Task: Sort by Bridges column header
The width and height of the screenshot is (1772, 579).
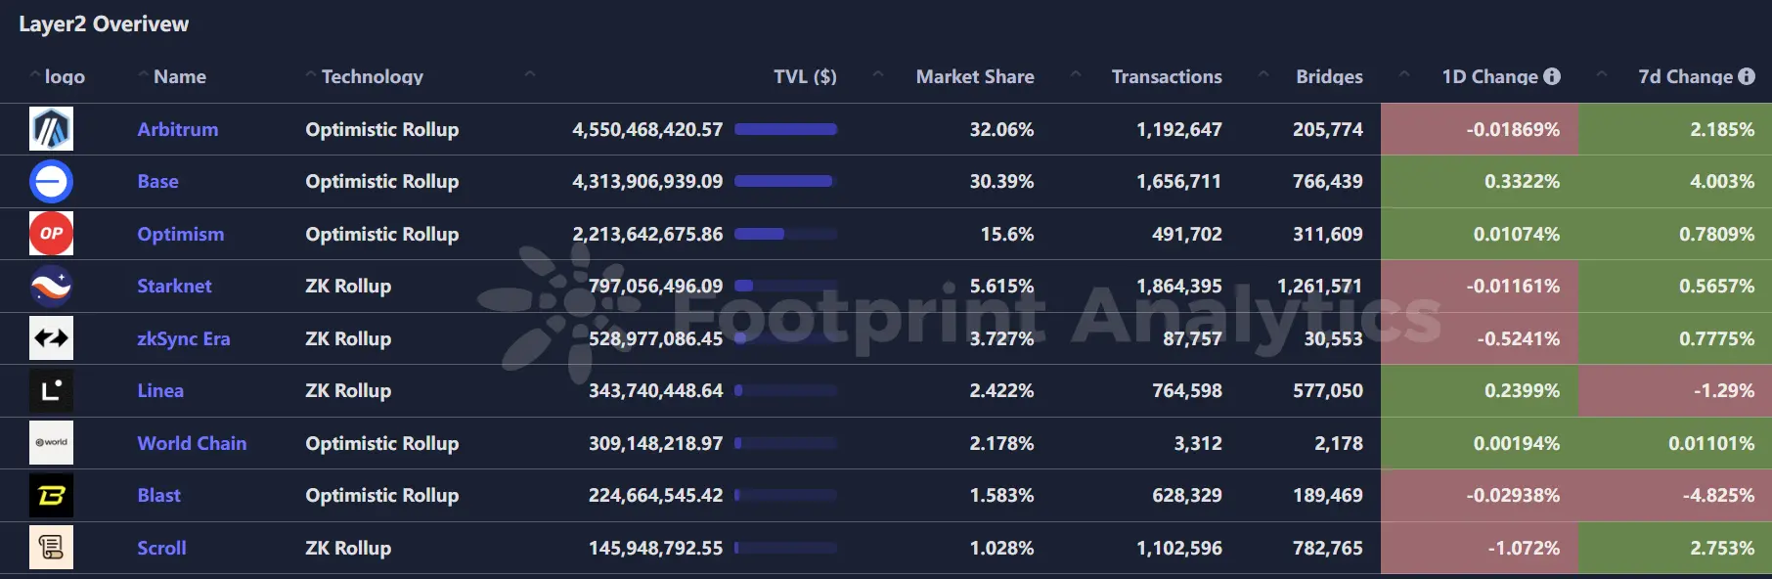Action: pyautogui.click(x=1328, y=76)
